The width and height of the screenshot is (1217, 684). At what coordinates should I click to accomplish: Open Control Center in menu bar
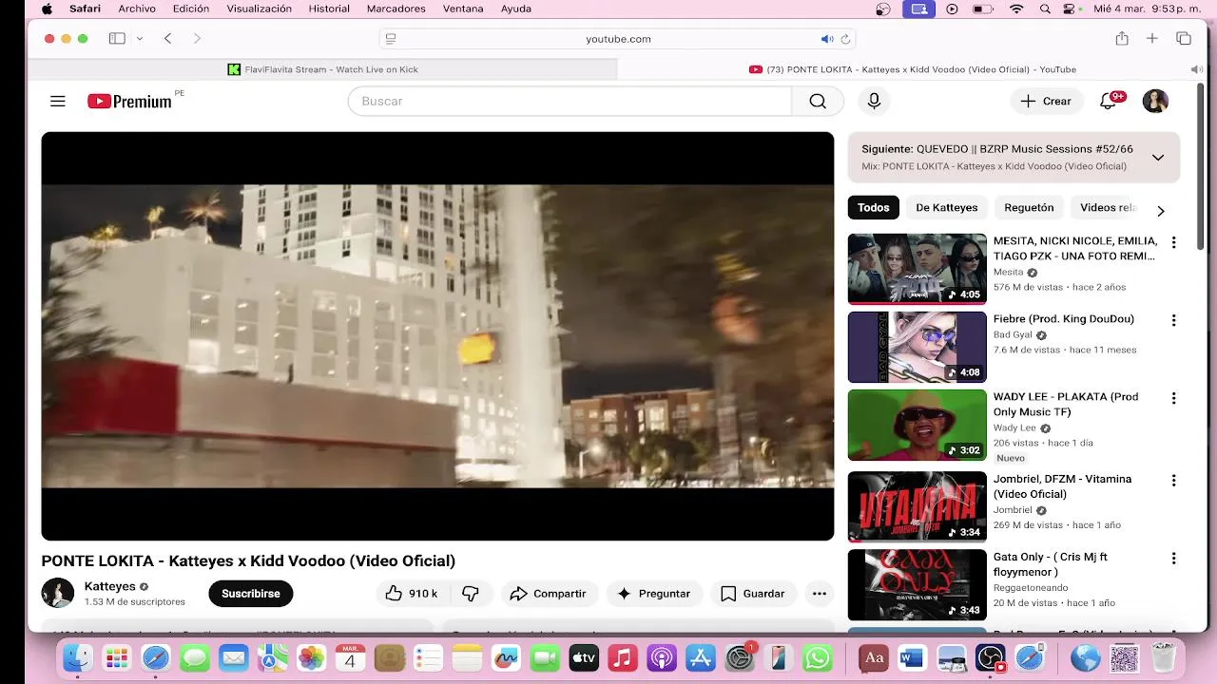(1071, 9)
